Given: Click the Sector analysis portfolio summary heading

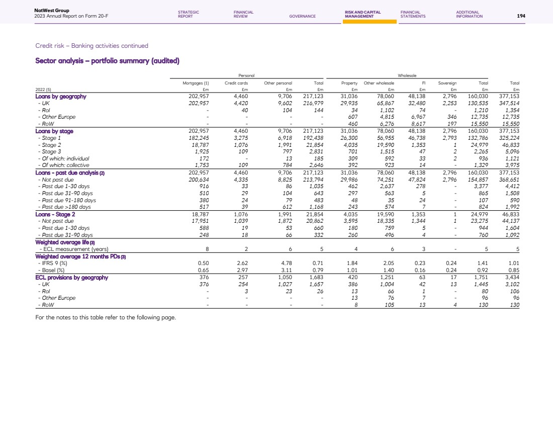Looking at the screenshot, I should point(107,61).
